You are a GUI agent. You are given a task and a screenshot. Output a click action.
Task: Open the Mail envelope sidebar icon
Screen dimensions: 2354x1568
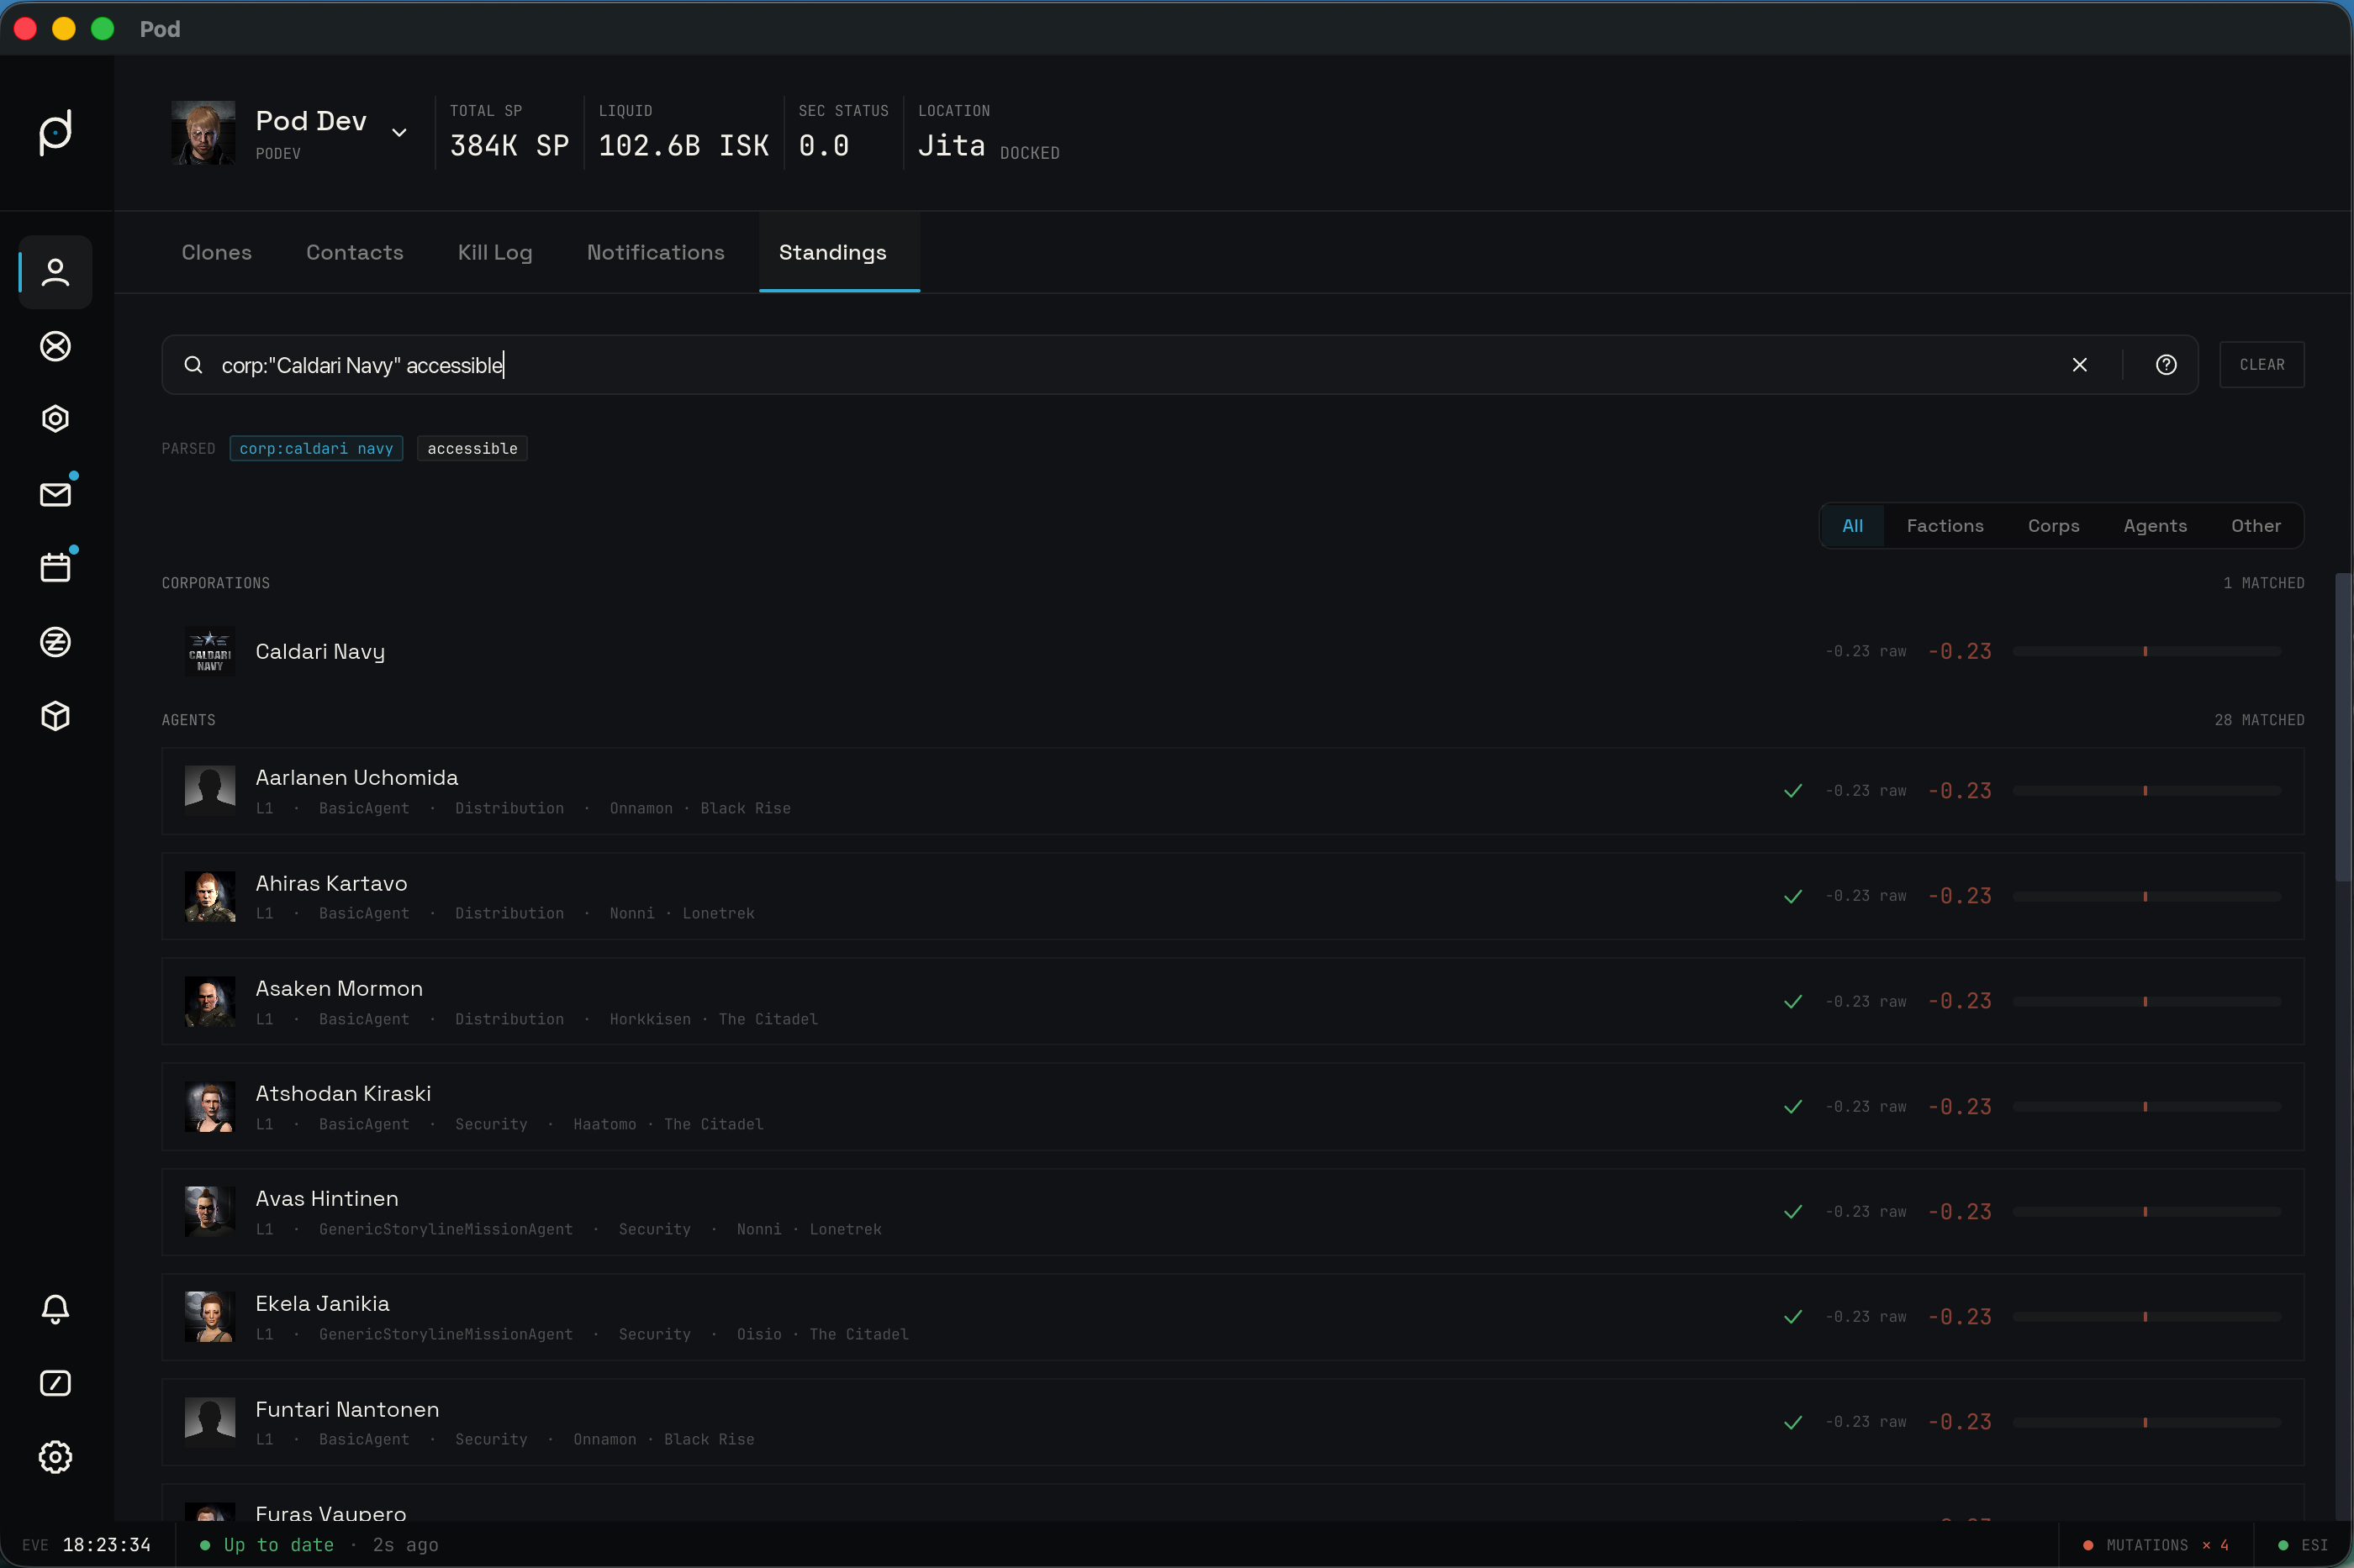click(55, 494)
